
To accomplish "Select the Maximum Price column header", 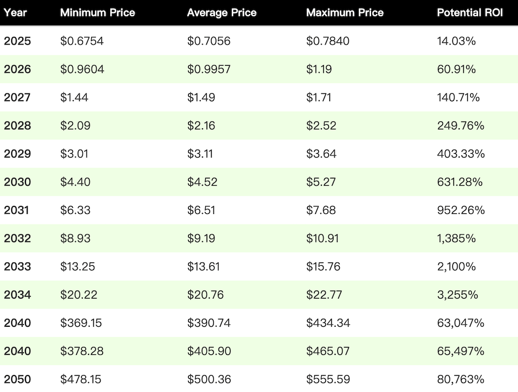I will pos(345,13).
